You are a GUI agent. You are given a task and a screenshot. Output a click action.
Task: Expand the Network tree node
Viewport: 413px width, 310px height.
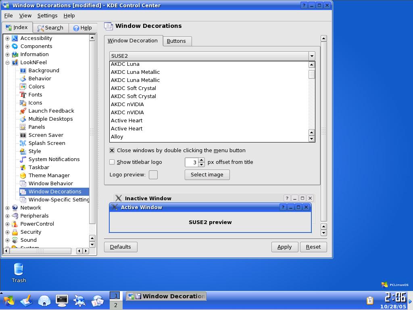tap(7, 208)
